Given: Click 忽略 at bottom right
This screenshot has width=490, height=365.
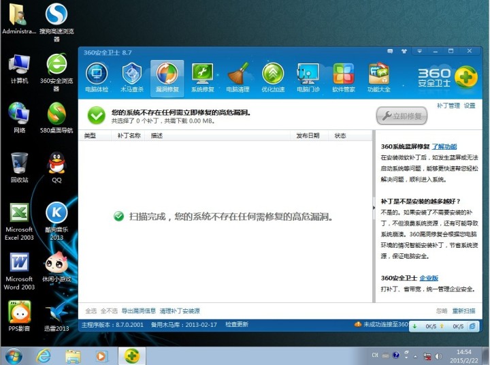Looking at the screenshot, I should coord(442,311).
